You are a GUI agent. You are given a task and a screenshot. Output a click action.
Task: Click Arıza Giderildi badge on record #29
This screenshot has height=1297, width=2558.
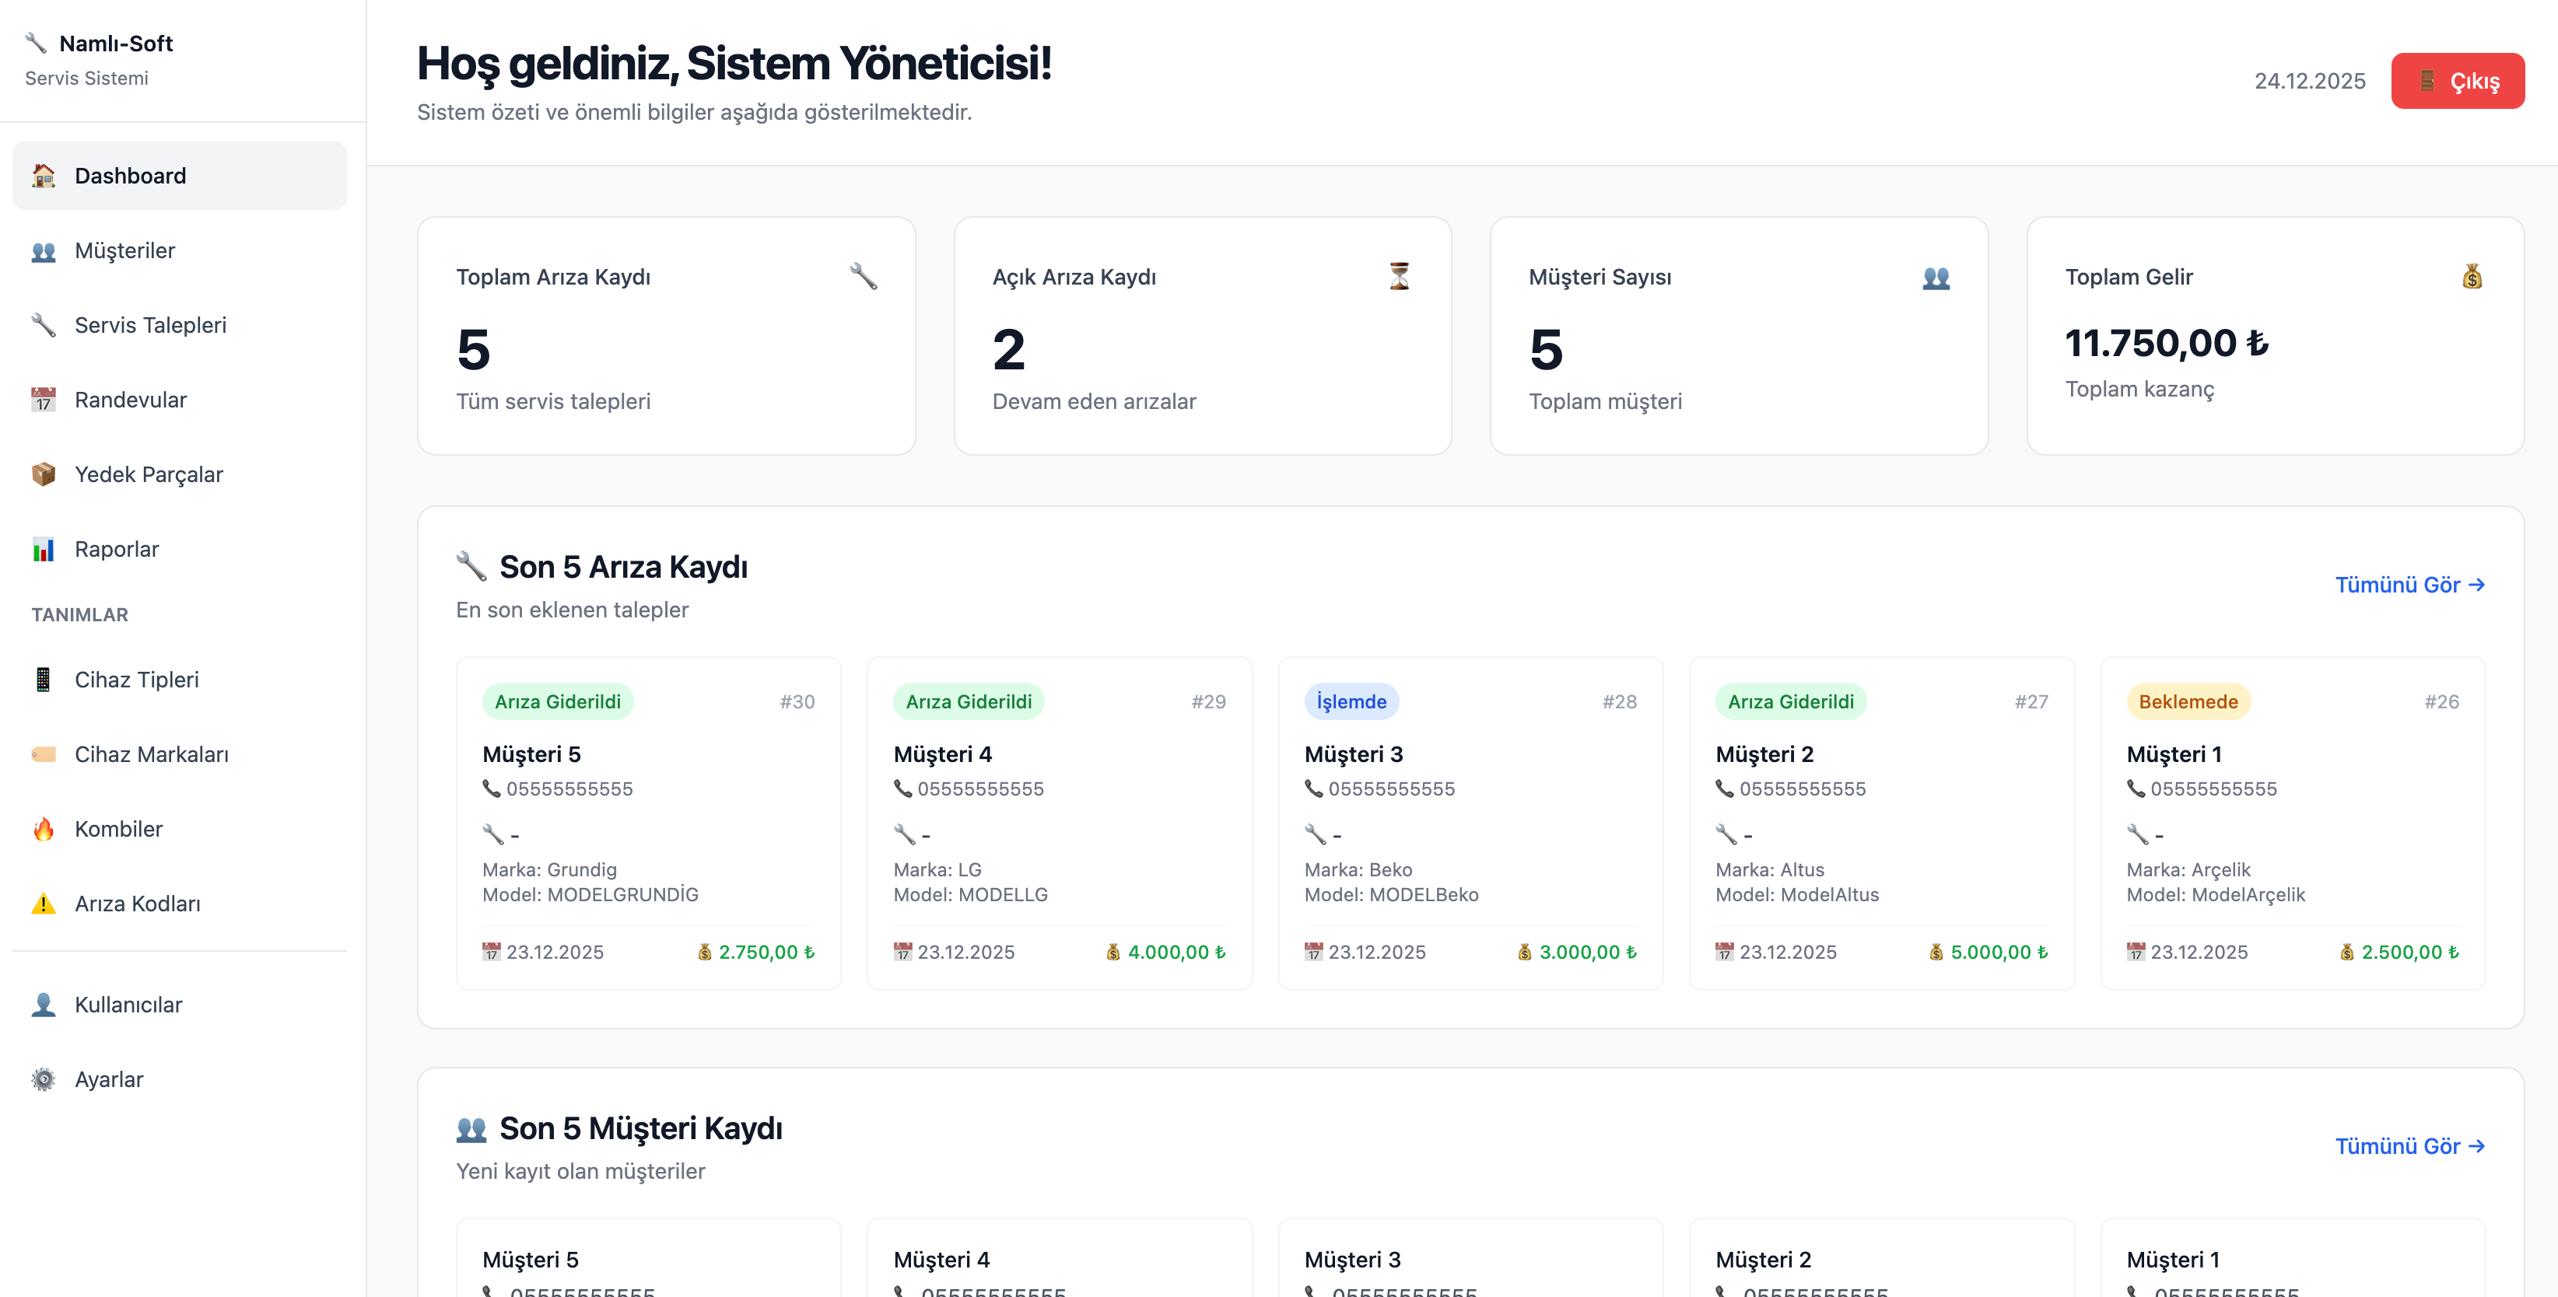(x=969, y=703)
